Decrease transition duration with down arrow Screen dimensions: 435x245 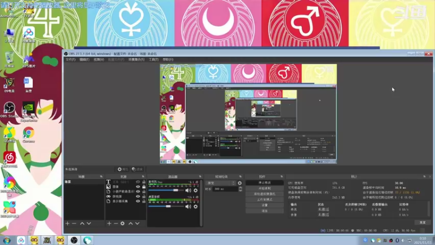[x=240, y=191]
